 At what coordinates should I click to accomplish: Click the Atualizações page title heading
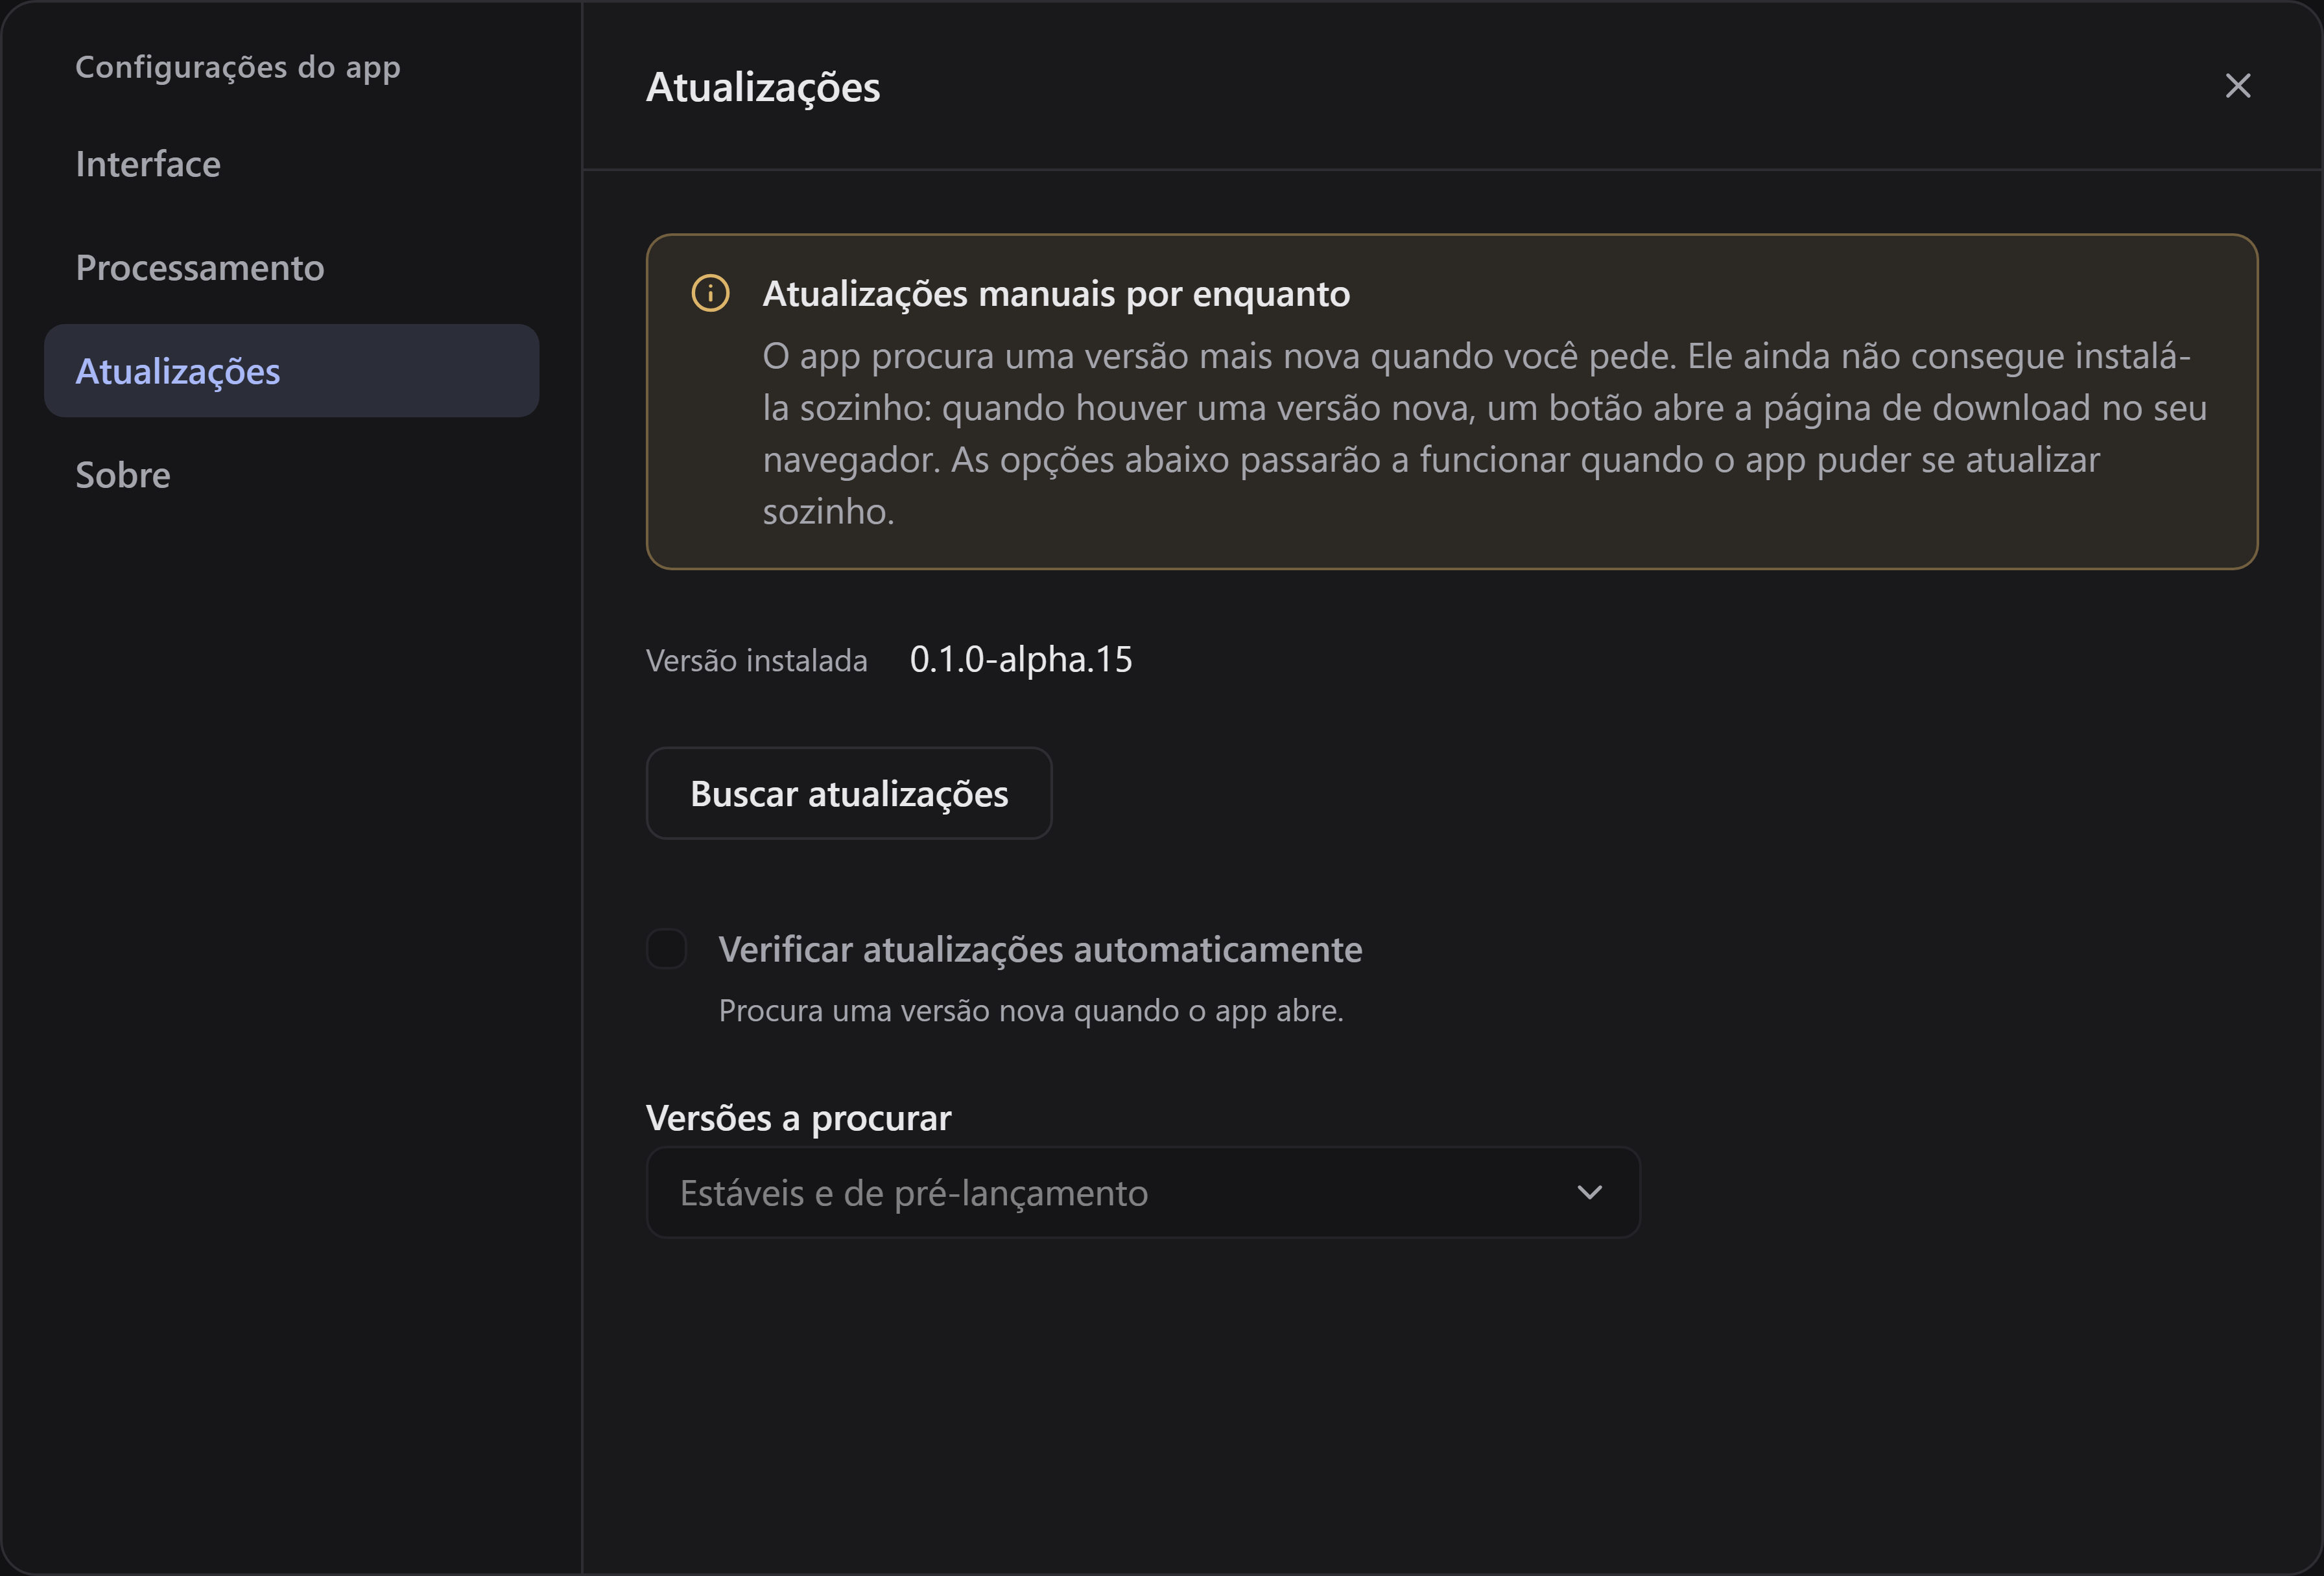pos(763,88)
